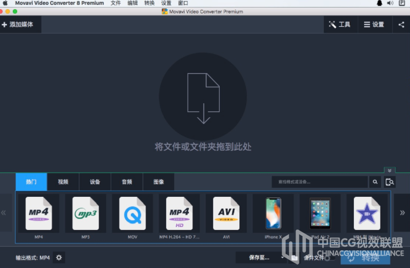
Task: Click the share icon in the toolbar
Action: [x=401, y=25]
